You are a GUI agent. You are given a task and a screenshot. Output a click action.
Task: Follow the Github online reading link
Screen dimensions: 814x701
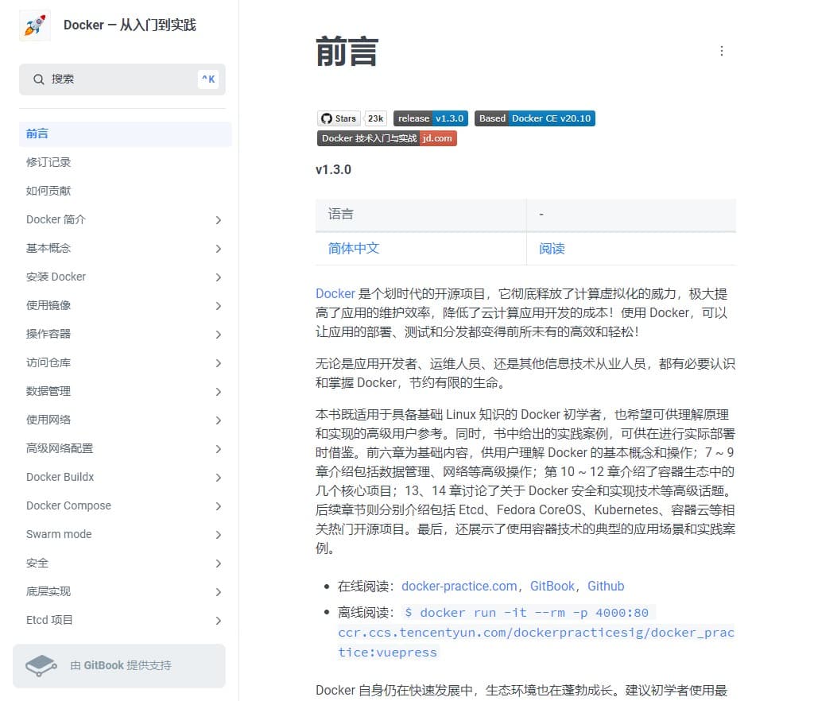[x=606, y=586]
